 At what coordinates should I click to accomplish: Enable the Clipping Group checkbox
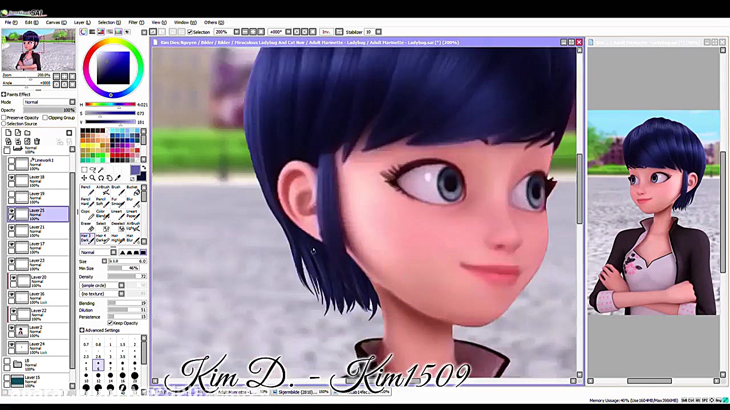pos(44,118)
